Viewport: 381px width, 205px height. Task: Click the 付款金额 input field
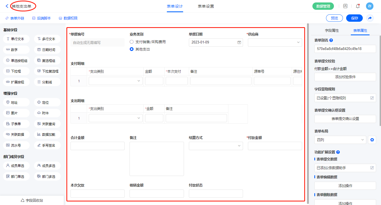(x=275, y=146)
